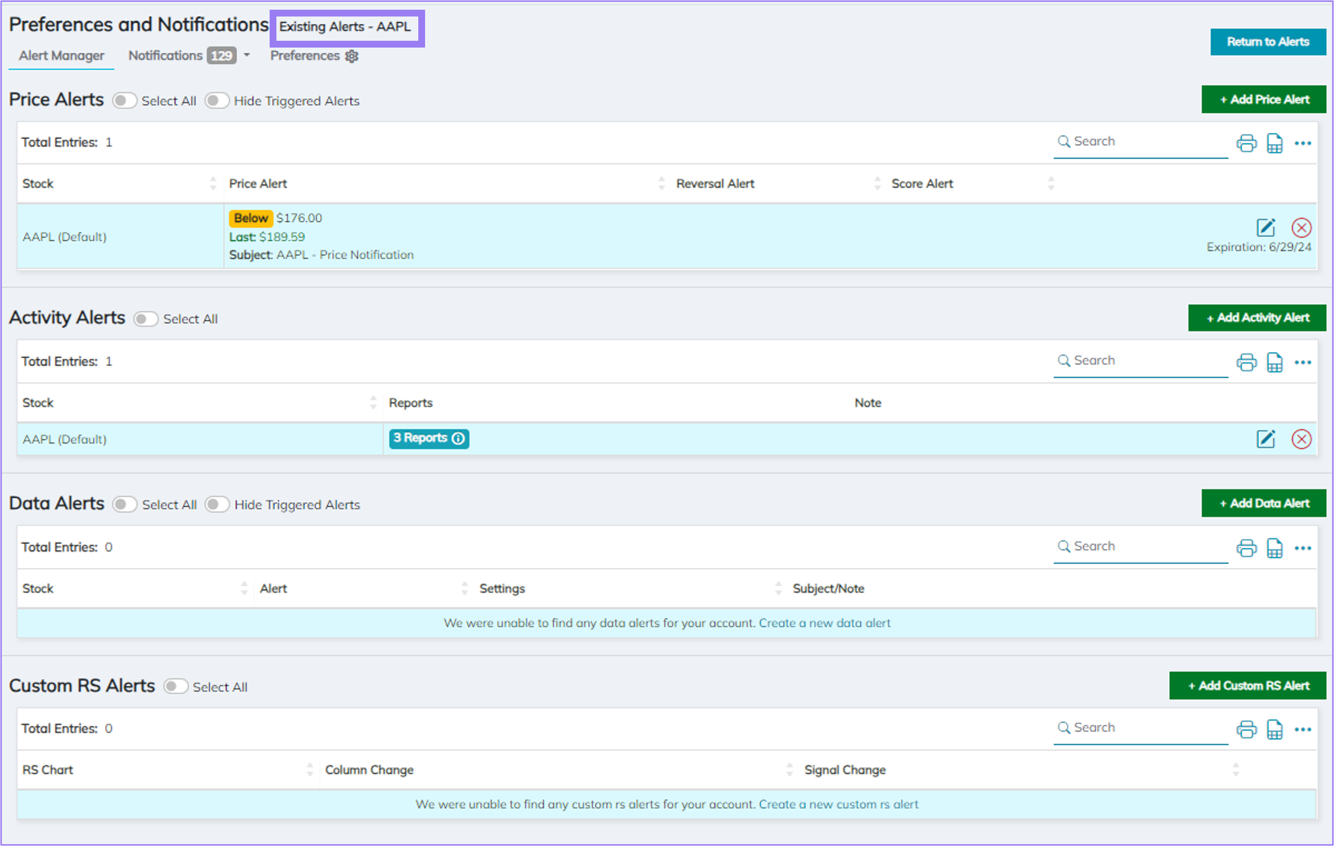This screenshot has width=1334, height=846.
Task: Open the Preferences settings gear
Action: coord(352,56)
